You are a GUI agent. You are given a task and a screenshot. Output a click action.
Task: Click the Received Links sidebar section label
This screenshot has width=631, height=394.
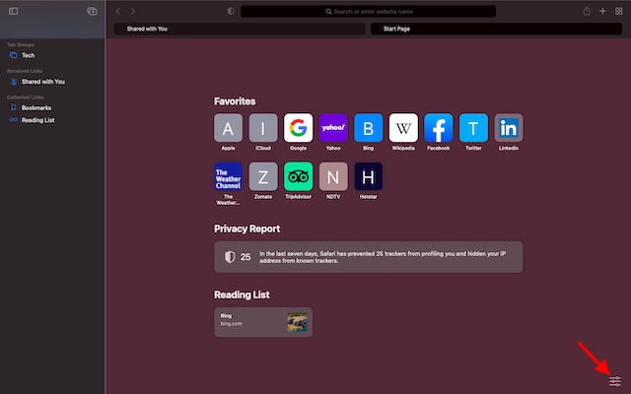(25, 71)
